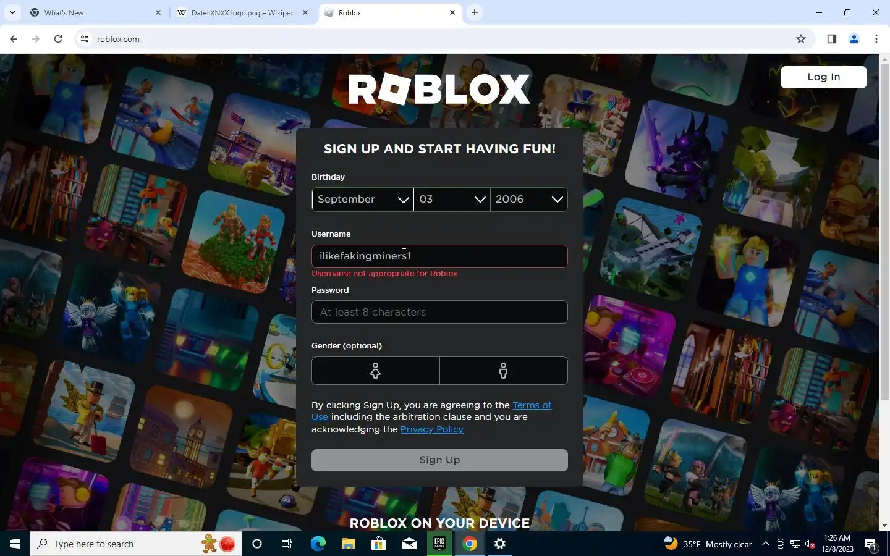Select the male gender icon

(504, 371)
